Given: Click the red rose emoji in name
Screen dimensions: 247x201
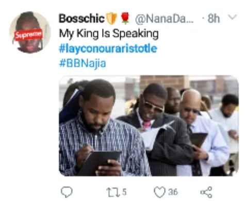Looking at the screenshot, I should click(125, 18).
